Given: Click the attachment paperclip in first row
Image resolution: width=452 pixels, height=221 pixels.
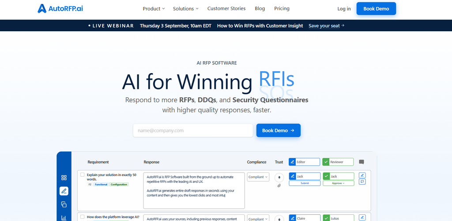Looking at the screenshot, I should pos(279,185).
